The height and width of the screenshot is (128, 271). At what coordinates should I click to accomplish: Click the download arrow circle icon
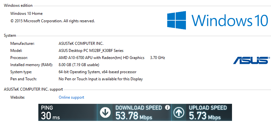105,113
